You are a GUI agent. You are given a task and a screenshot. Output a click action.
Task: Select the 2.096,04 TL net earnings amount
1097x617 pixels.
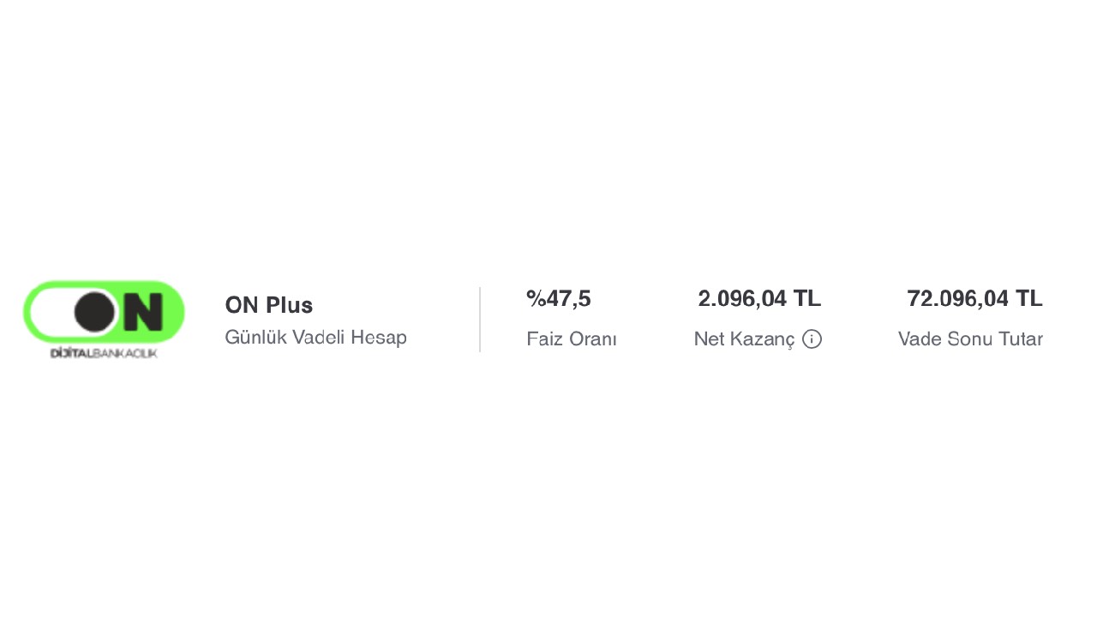(x=759, y=299)
